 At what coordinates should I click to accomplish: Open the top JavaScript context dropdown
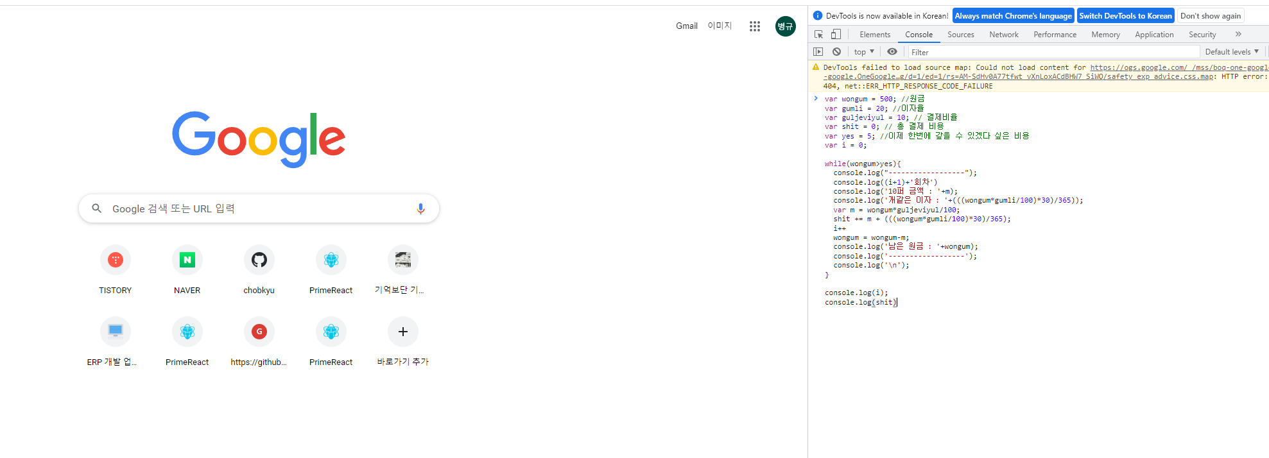coord(864,52)
